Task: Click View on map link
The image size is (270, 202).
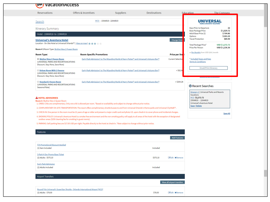Action: tap(81, 43)
